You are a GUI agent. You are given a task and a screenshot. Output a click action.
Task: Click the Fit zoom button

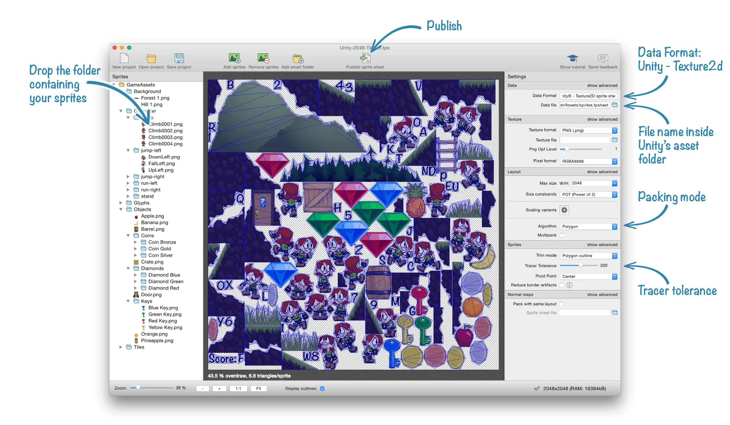click(258, 389)
